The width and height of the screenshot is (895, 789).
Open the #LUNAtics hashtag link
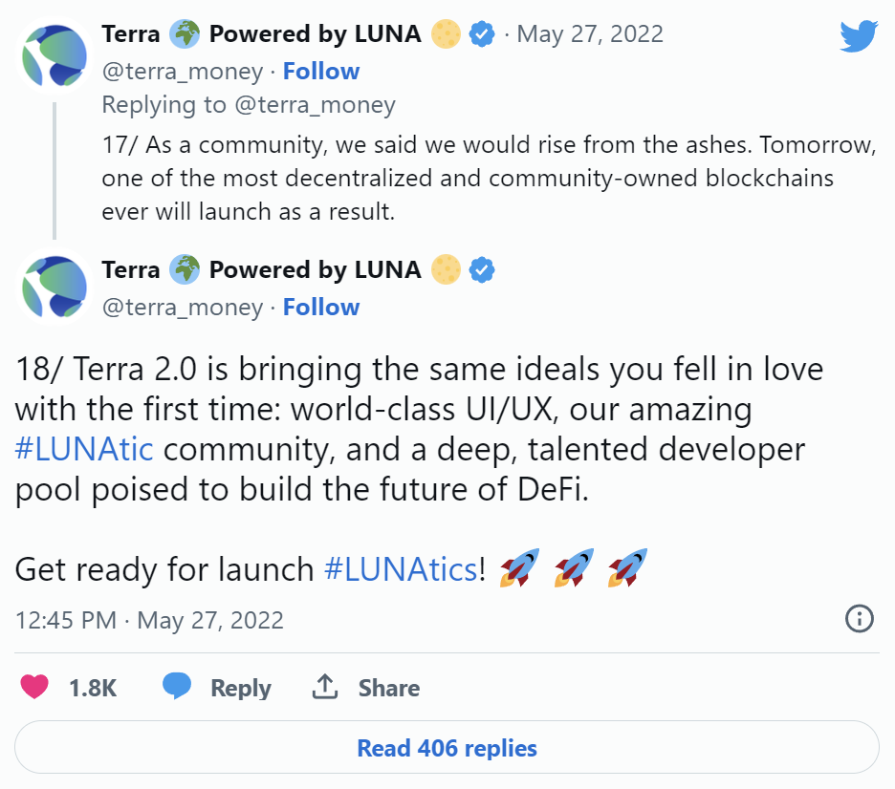pos(401,569)
